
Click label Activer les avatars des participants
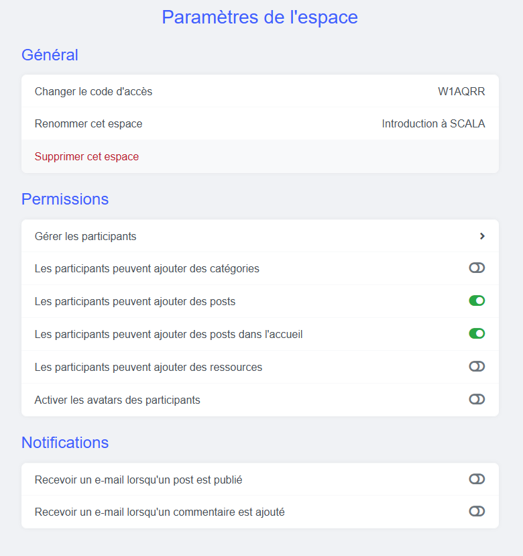coord(117,400)
